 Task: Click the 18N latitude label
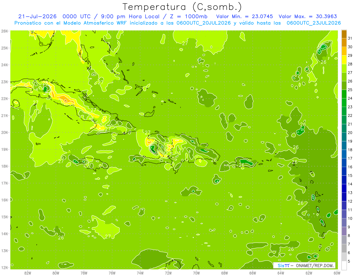point(4,166)
